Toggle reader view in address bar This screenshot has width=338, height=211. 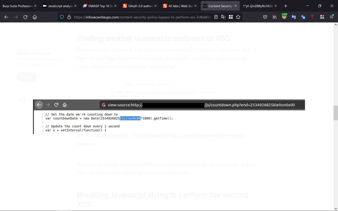pyautogui.click(x=216, y=17)
